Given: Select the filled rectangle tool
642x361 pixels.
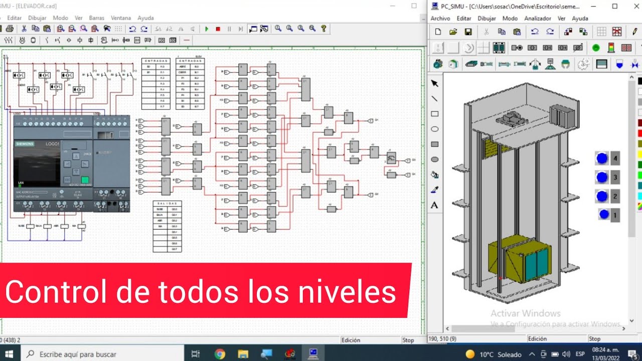Looking at the screenshot, I should (435, 144).
